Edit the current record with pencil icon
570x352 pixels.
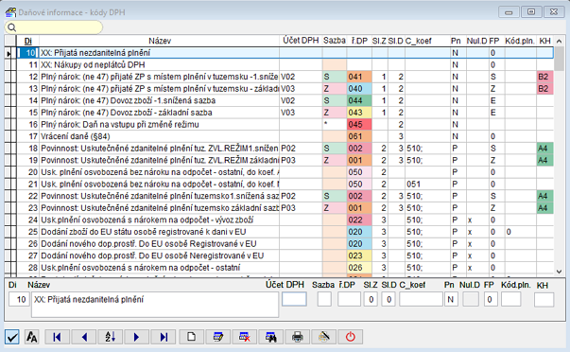pos(218,337)
